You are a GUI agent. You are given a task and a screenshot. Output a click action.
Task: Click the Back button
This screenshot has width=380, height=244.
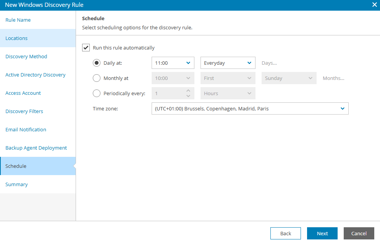pos(286,233)
